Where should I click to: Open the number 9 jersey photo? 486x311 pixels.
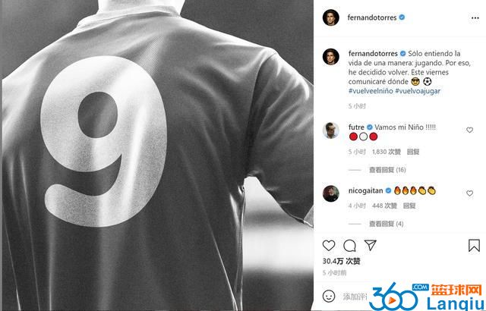pyautogui.click(x=157, y=155)
